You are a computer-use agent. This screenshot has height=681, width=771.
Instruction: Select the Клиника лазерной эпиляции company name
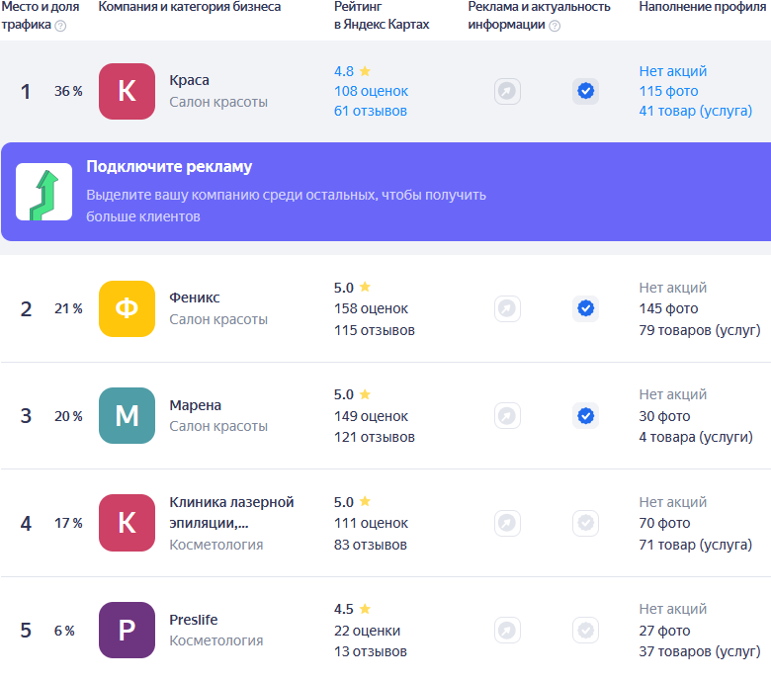pos(231,512)
